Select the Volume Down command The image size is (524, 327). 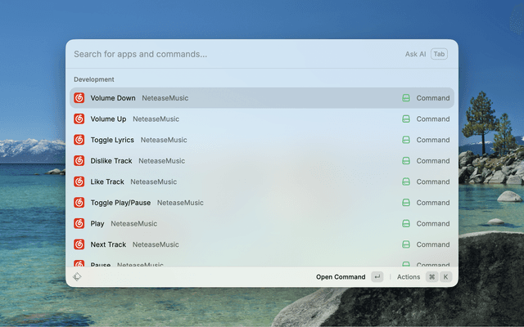(x=113, y=98)
